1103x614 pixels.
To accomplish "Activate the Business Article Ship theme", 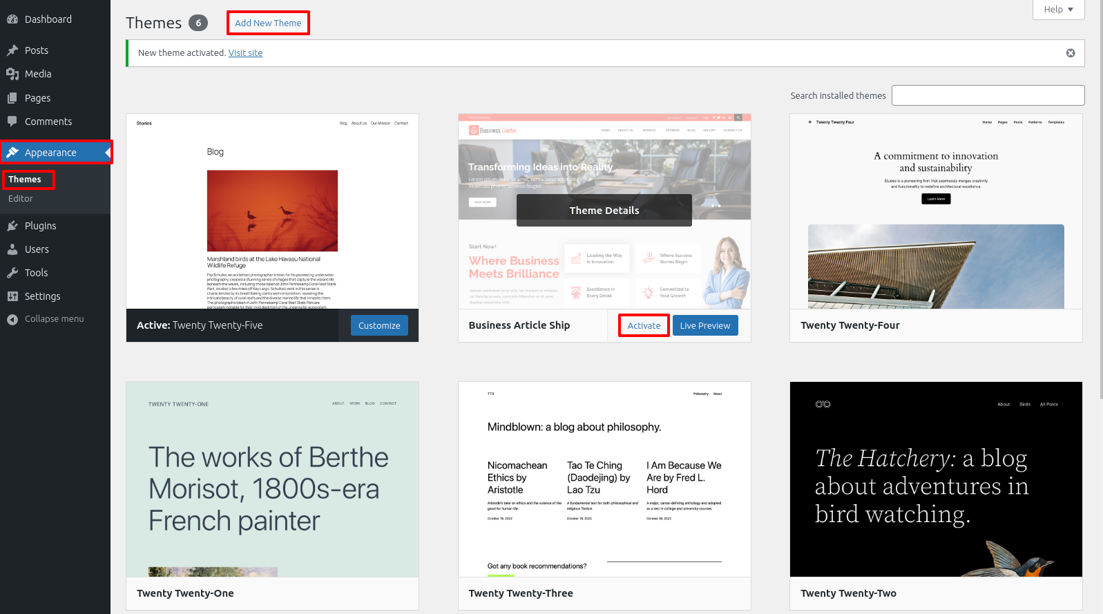I will [644, 325].
